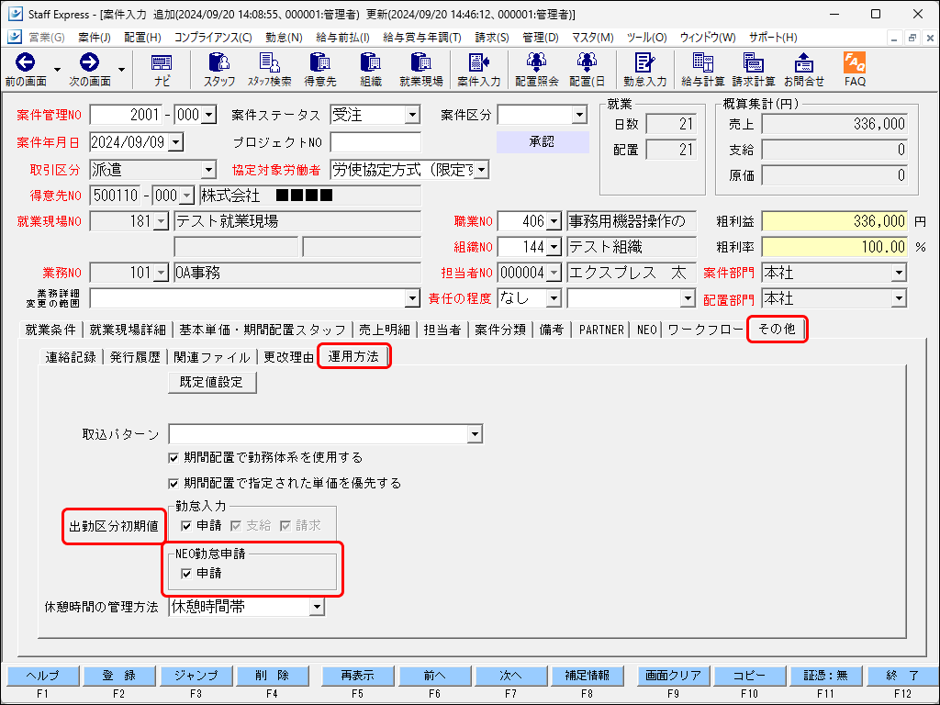Expand the 取込パターン dropdown
The image size is (940, 705).
point(475,434)
